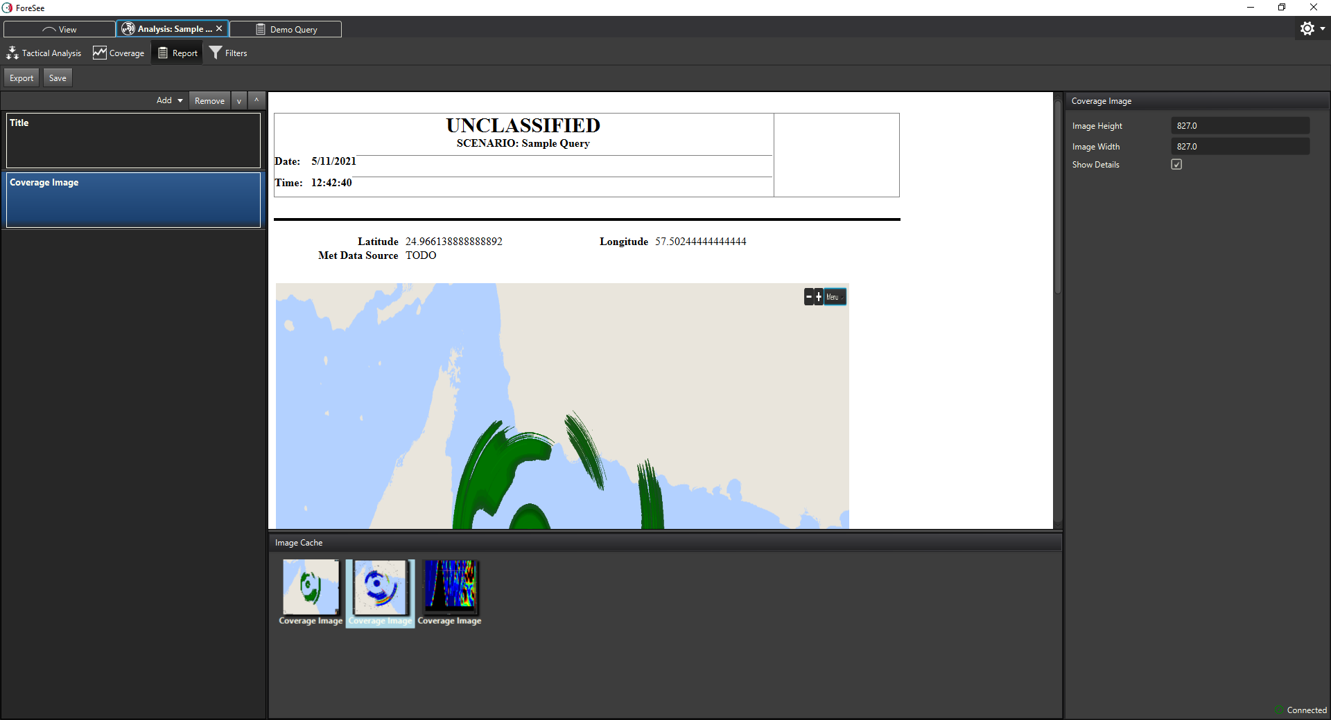Viewport: 1331px width, 720px height.
Task: Select the Coverage Image report section
Action: point(133,200)
